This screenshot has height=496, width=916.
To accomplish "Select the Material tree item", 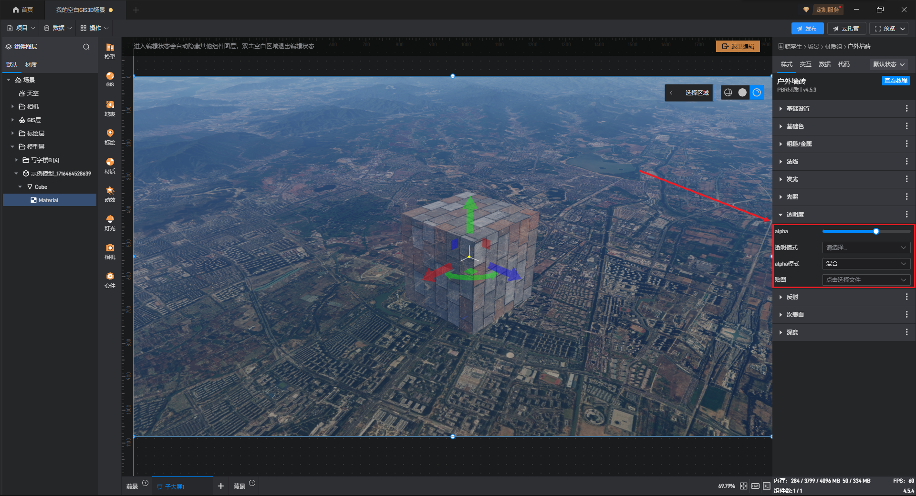I will pos(50,200).
